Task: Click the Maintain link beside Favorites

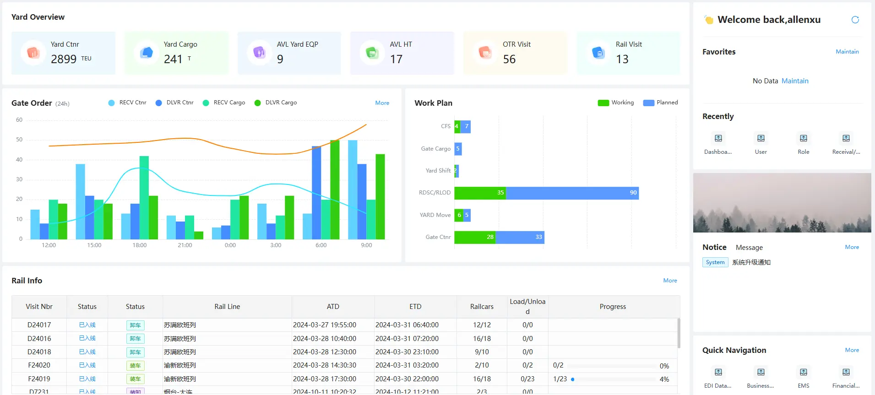Action: pos(847,52)
